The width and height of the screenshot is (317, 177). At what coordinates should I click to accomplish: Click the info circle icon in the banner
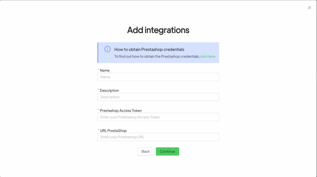tap(107, 49)
